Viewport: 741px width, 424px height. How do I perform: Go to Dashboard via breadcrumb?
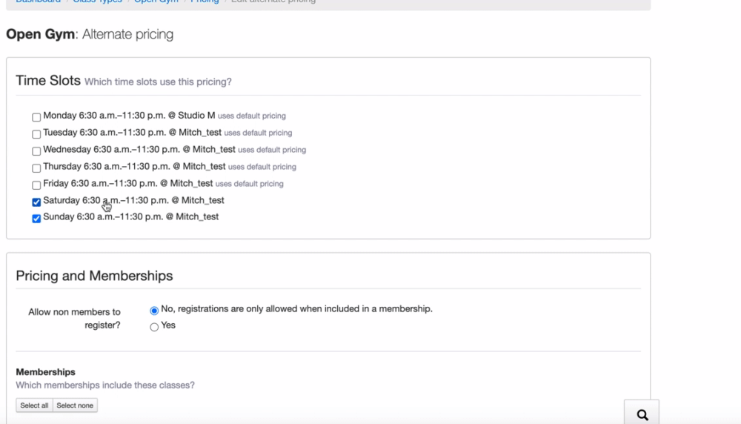click(x=38, y=1)
